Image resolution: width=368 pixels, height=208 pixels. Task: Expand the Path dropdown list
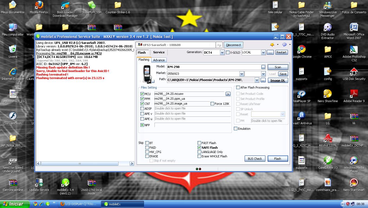pyautogui.click(x=257, y=80)
